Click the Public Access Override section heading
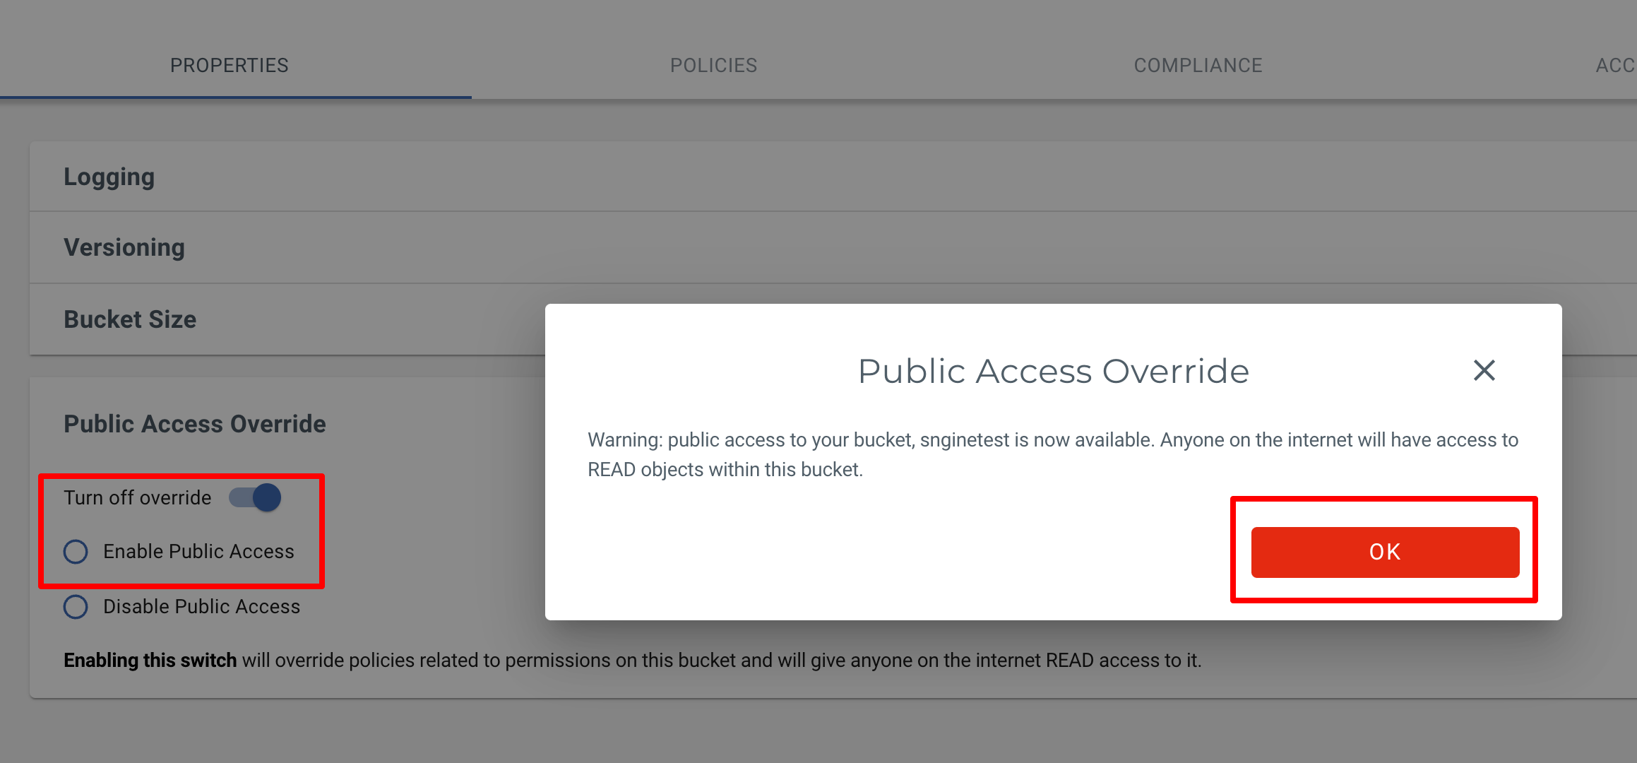1637x763 pixels. point(195,424)
